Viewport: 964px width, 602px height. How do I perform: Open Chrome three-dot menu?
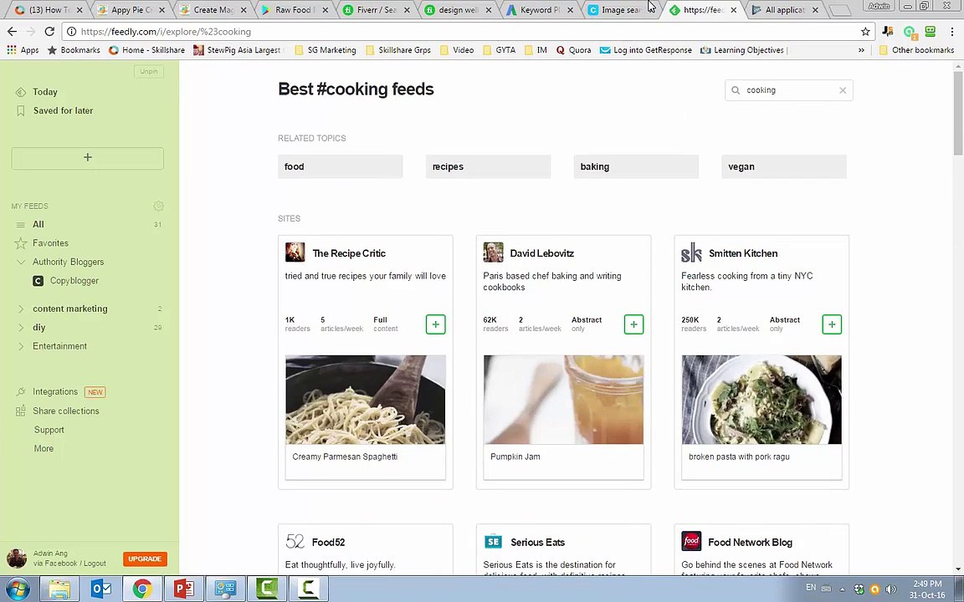[952, 31]
